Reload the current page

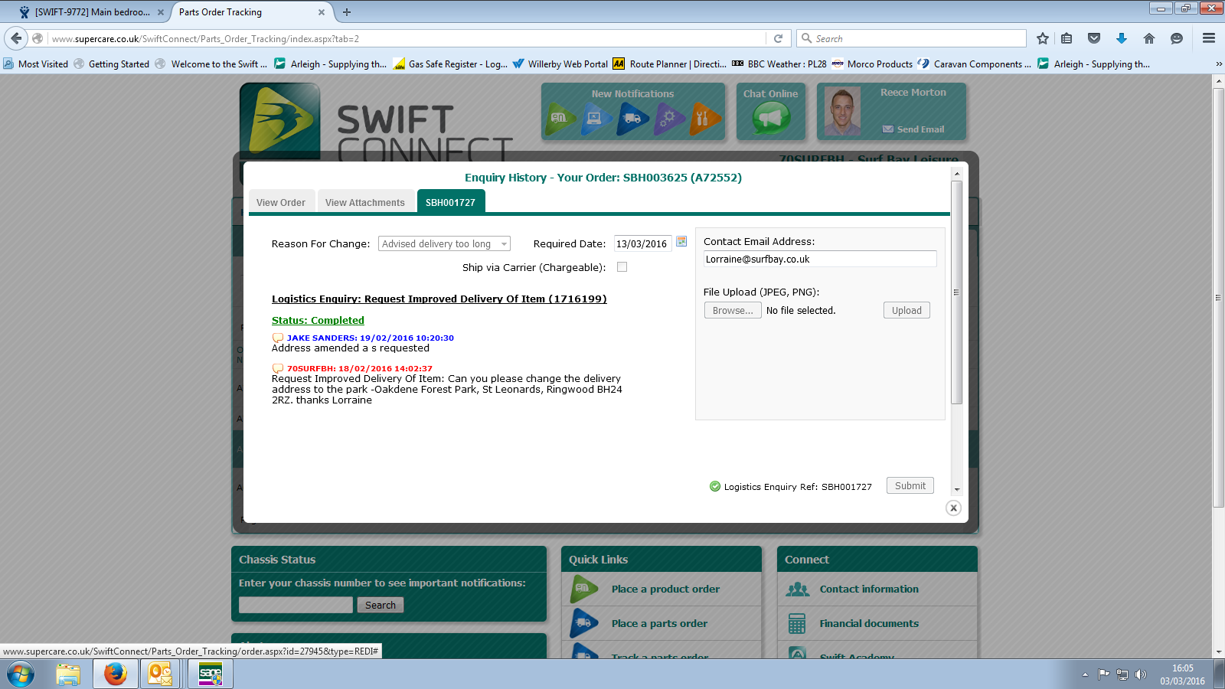pos(778,38)
